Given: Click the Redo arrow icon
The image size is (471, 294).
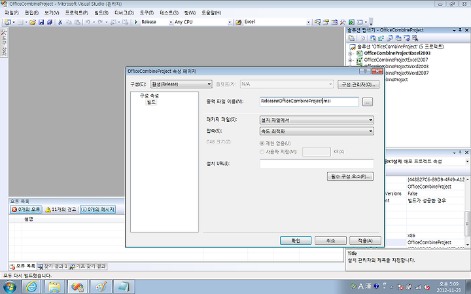Looking at the screenshot, I should 100,22.
